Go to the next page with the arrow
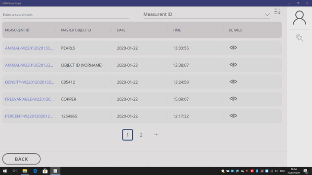312x175 pixels. (x=156, y=135)
